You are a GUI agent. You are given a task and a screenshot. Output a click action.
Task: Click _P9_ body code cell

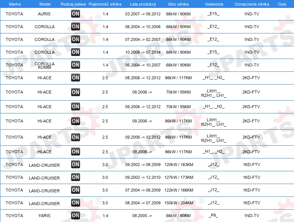[x=214, y=216]
